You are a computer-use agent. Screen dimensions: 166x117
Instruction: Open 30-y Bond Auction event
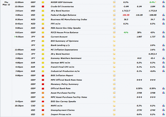(60, 54)
